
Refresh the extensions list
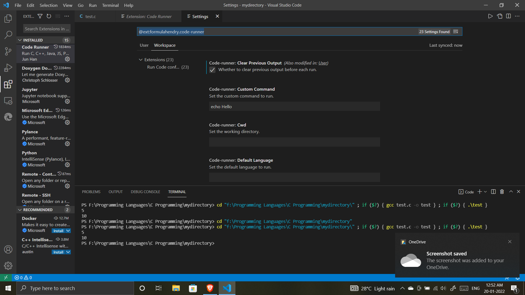tap(49, 16)
